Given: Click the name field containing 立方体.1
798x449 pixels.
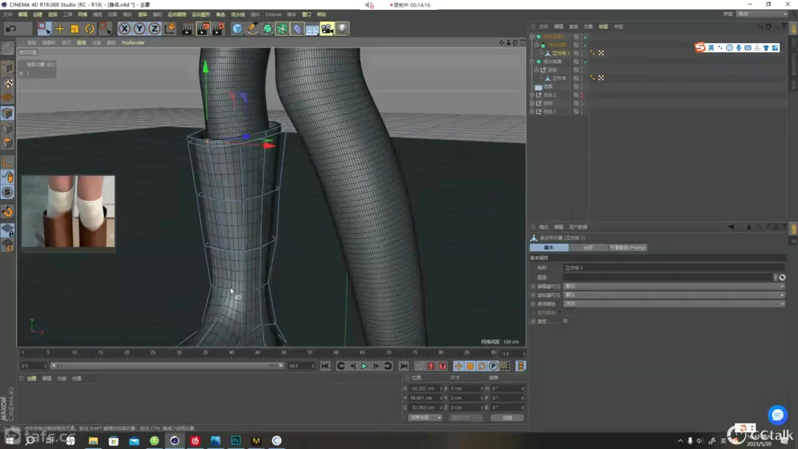Looking at the screenshot, I should click(x=674, y=268).
